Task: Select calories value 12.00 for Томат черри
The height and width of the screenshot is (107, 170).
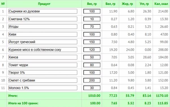Action: tap(164, 65)
